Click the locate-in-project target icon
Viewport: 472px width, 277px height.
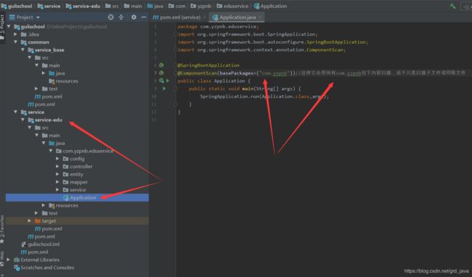click(x=111, y=17)
